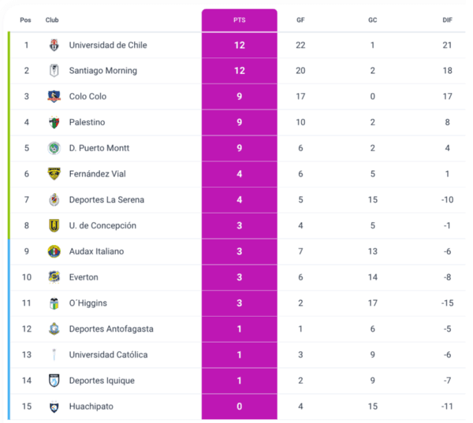The height and width of the screenshot is (423, 473).
Task: Click the D. Puerto Montt badge
Action: (x=54, y=148)
